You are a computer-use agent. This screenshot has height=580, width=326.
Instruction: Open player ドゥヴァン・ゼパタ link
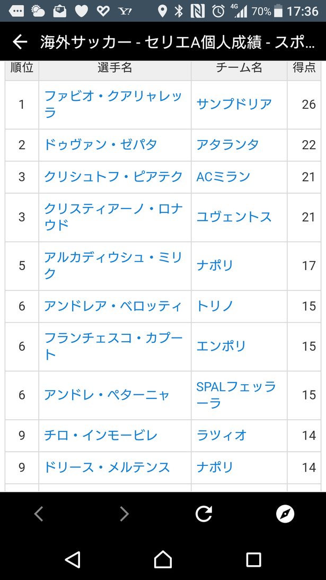click(101, 145)
